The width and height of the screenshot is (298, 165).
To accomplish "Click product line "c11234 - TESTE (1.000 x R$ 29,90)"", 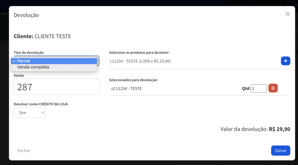I will click(140, 61).
